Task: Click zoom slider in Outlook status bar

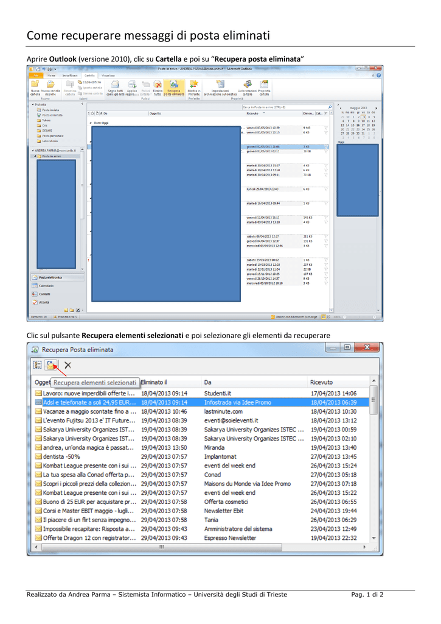Action: [x=359, y=317]
